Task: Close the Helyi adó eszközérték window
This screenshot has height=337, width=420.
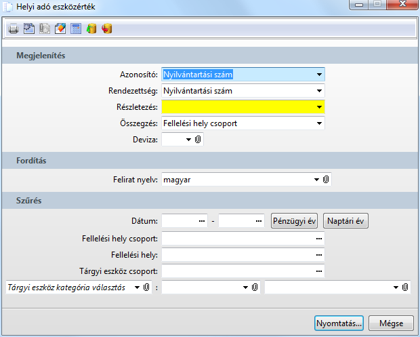Action: point(402,4)
